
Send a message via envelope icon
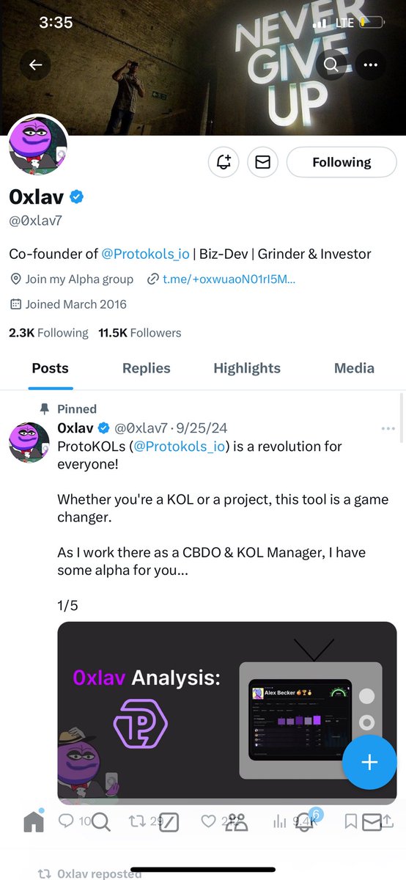coord(262,162)
